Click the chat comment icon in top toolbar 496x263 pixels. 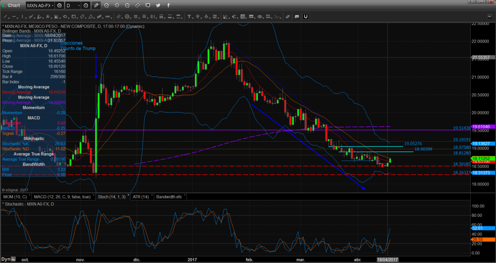pyautogui.click(x=148, y=5)
